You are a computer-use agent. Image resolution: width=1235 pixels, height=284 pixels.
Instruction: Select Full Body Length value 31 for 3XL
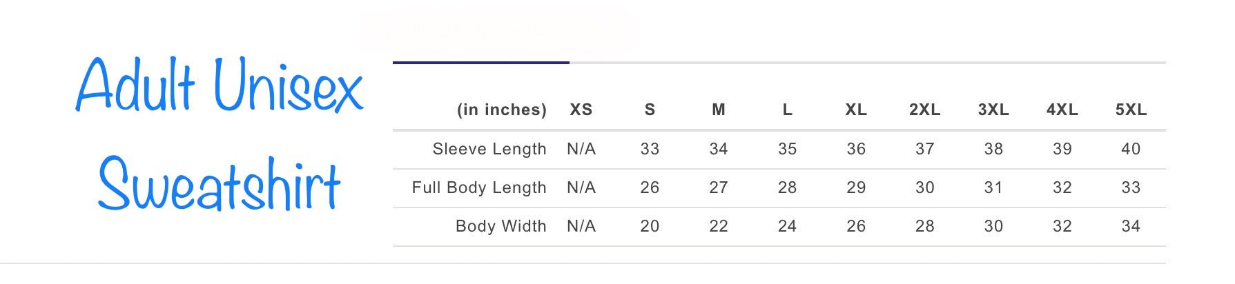[x=993, y=187]
